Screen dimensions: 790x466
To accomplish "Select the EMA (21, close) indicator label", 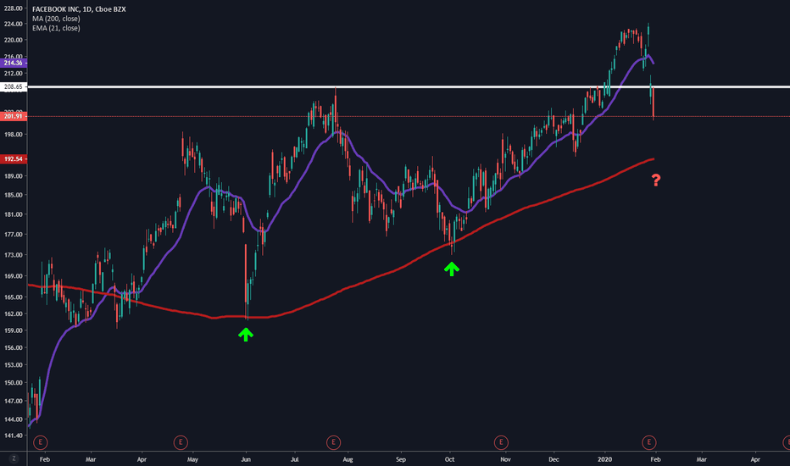I will [56, 28].
